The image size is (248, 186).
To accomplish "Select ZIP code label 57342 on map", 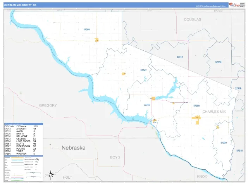I will click(x=143, y=70).
